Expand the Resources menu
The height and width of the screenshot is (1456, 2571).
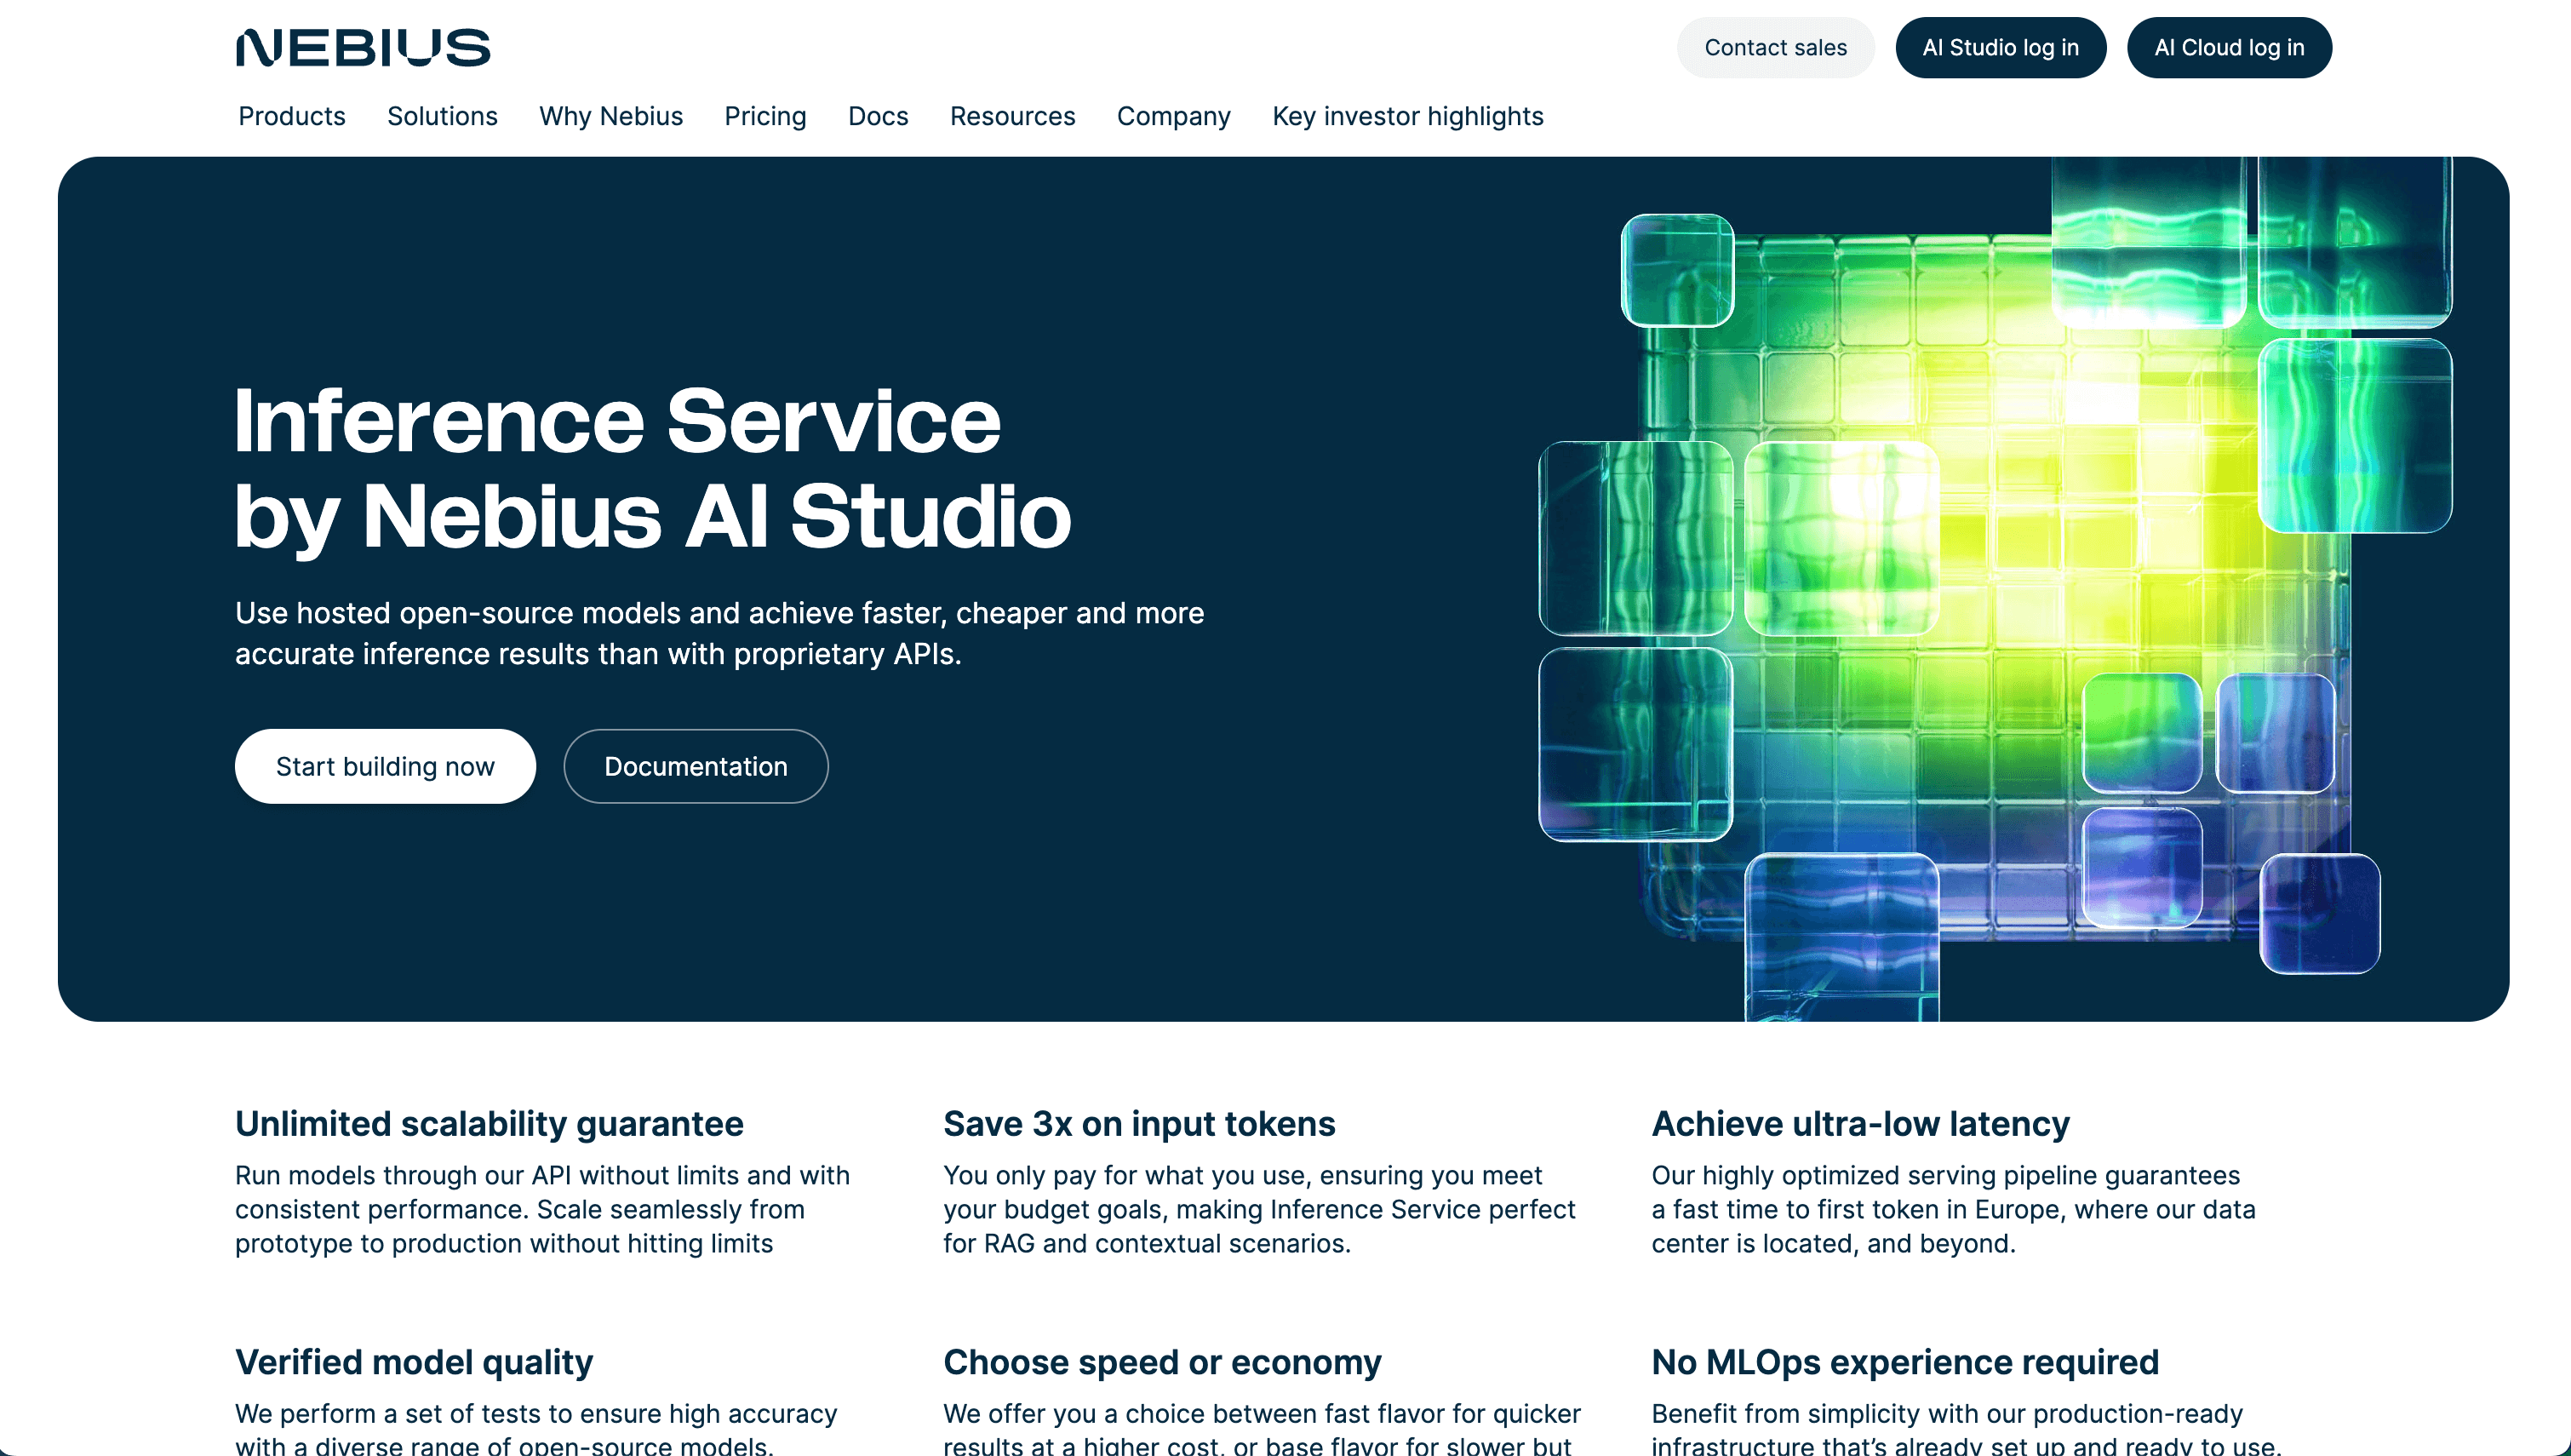tap(1012, 117)
